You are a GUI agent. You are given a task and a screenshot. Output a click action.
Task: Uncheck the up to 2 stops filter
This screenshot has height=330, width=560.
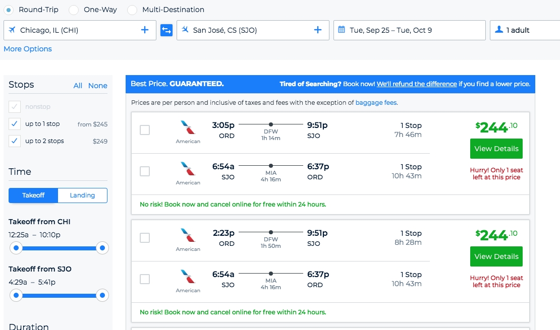(15, 141)
